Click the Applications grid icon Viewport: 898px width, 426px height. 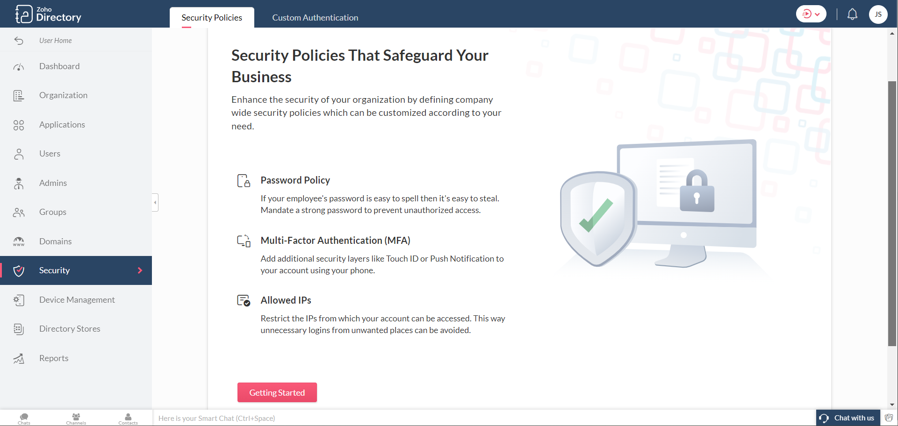19,125
